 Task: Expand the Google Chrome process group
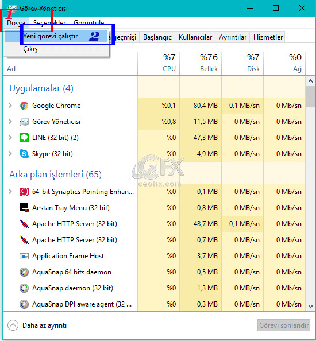coord(10,106)
